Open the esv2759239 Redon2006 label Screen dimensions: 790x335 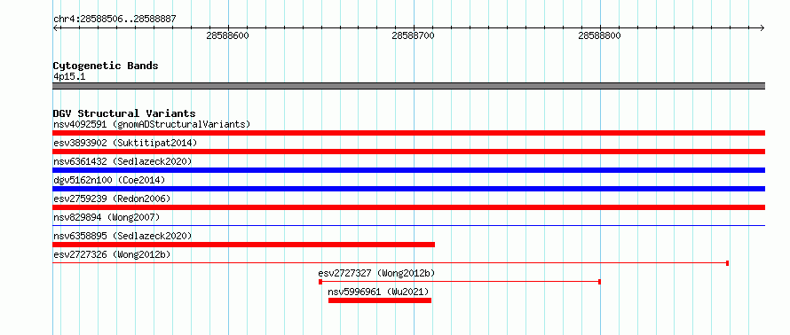[112, 199]
